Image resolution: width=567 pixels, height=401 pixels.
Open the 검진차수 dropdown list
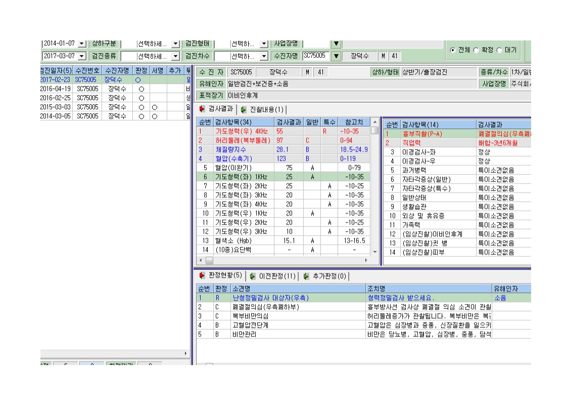[x=264, y=56]
